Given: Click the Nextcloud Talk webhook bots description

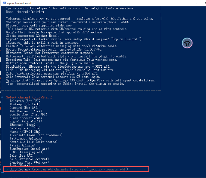Looking at the screenshot, I should click(62, 60).
